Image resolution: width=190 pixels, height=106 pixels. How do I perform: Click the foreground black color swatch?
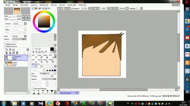click(x=52, y=49)
